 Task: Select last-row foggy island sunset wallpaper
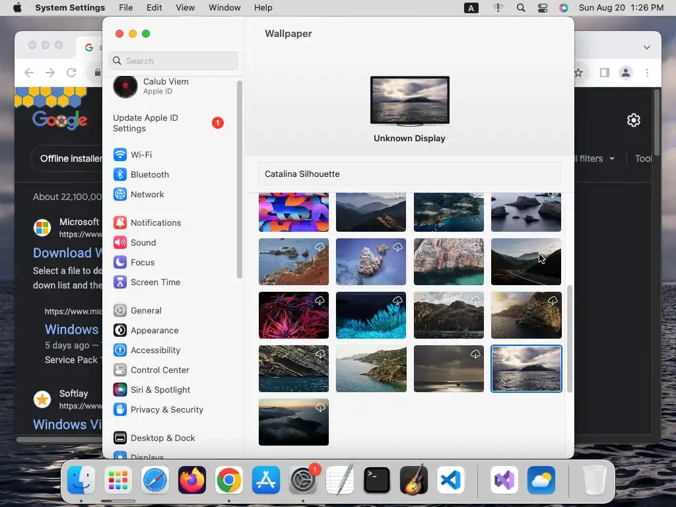tap(294, 422)
